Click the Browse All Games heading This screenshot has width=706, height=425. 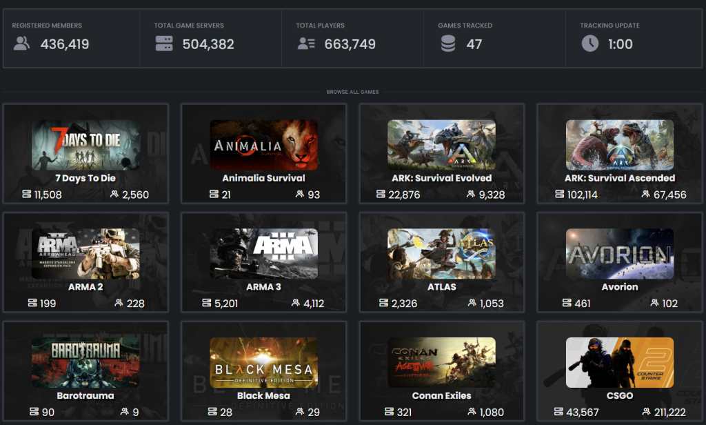(x=352, y=92)
